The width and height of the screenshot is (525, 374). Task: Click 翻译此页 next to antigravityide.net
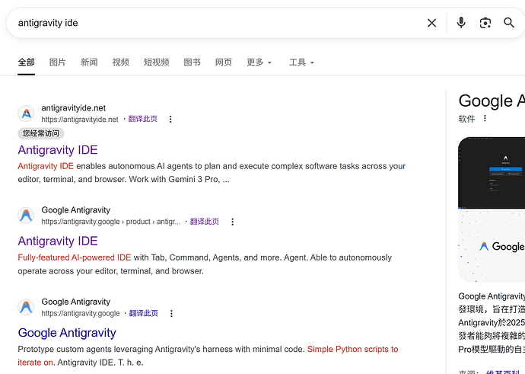142,119
